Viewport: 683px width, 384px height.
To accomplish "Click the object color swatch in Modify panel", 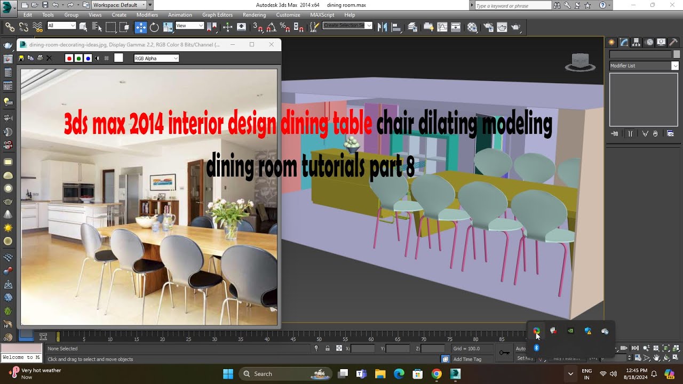I will point(677,54).
